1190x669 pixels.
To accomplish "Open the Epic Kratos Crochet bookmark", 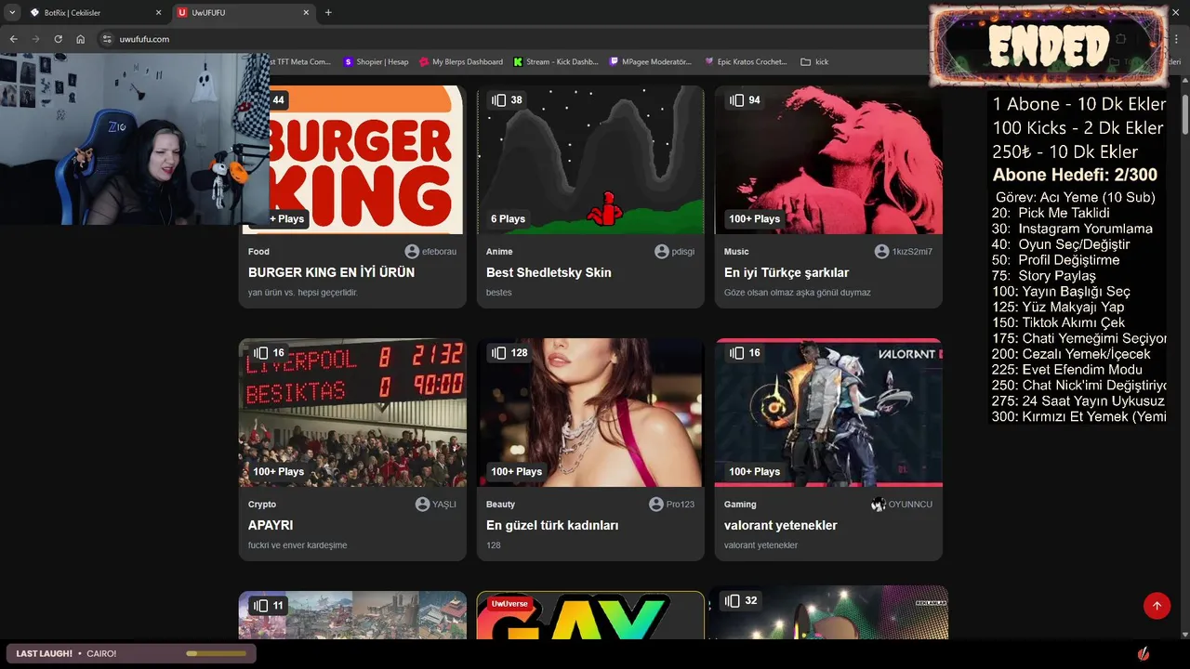I will (746, 61).
